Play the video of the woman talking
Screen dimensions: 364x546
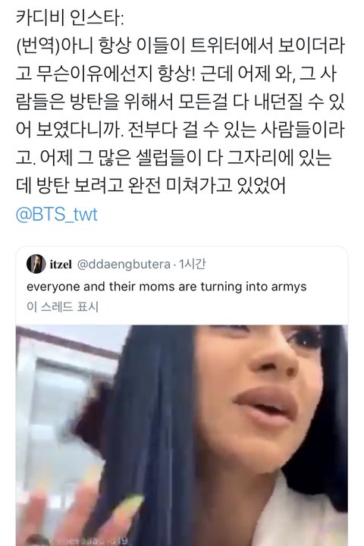tap(182, 435)
